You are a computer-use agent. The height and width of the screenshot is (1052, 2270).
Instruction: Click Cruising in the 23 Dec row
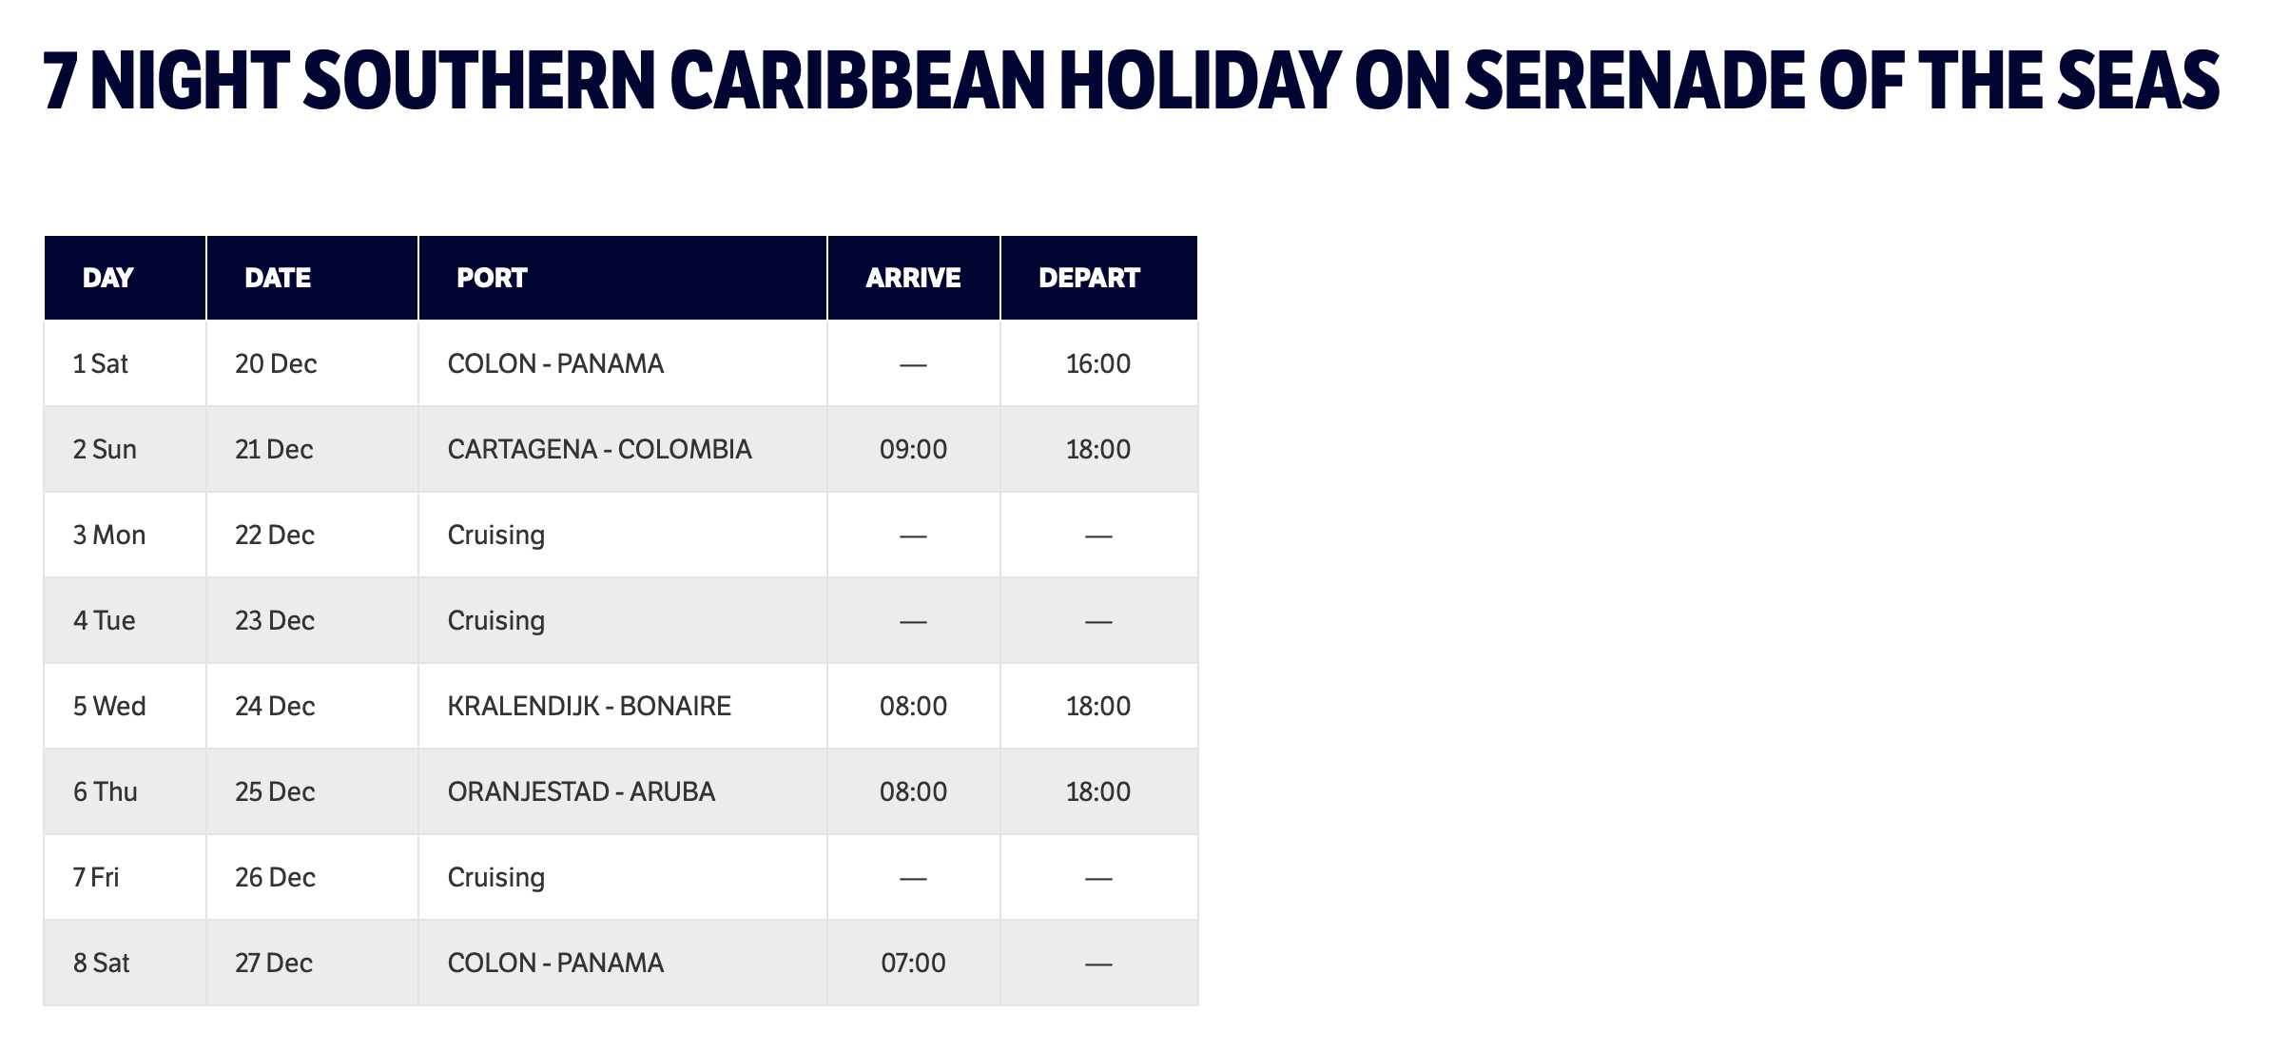pyautogui.click(x=496, y=621)
